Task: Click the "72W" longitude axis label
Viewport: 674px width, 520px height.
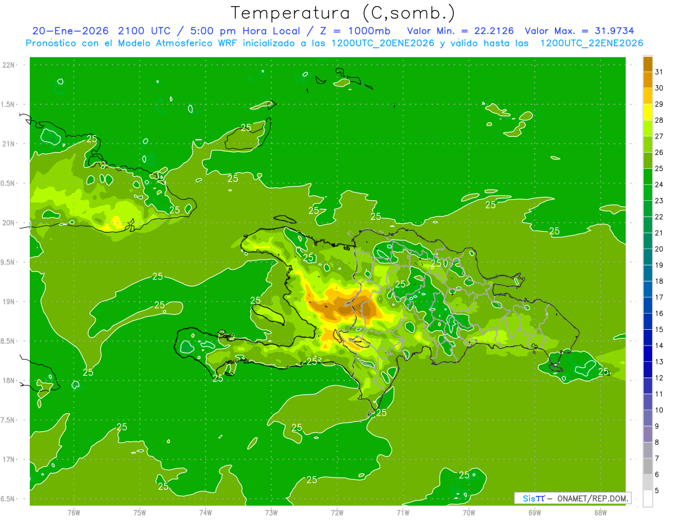Action: tap(337, 513)
